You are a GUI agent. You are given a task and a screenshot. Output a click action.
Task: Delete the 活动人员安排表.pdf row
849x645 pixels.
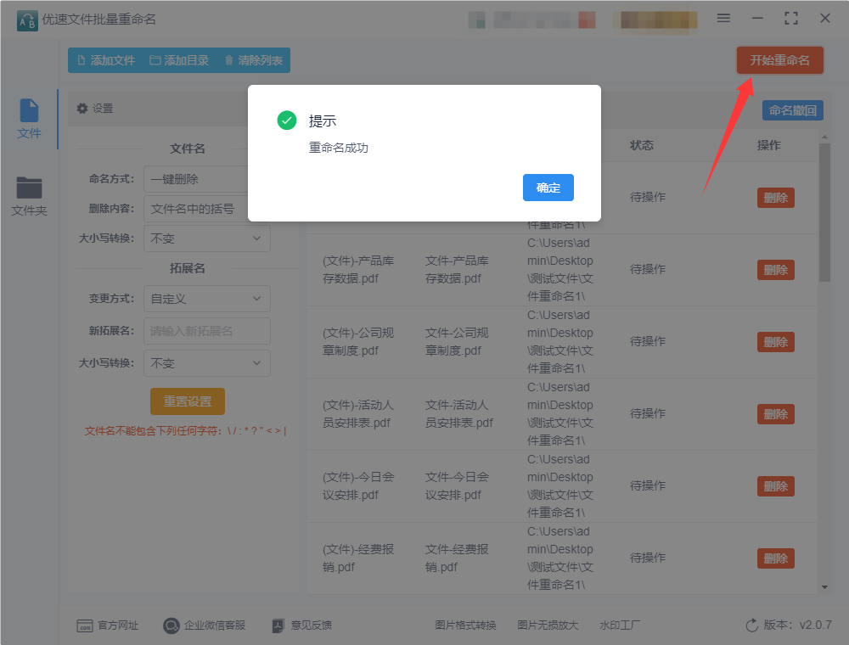[x=776, y=414]
